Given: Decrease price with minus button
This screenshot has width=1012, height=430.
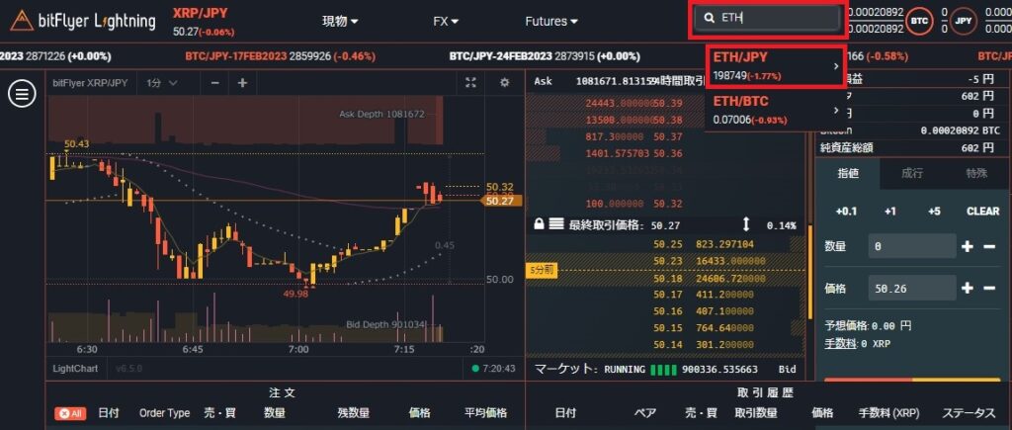Looking at the screenshot, I should 988,288.
